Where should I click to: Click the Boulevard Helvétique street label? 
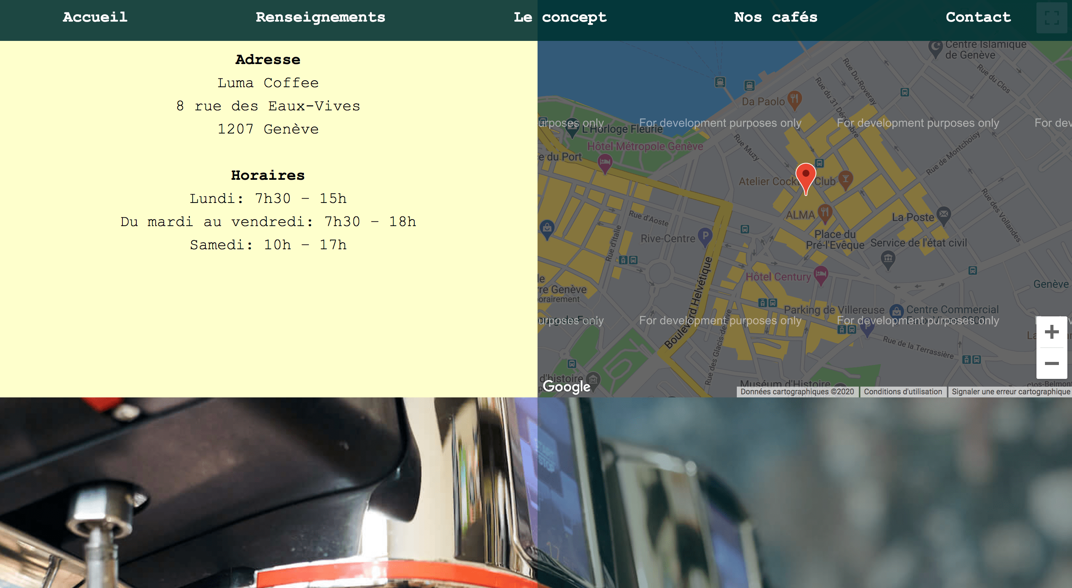click(689, 303)
